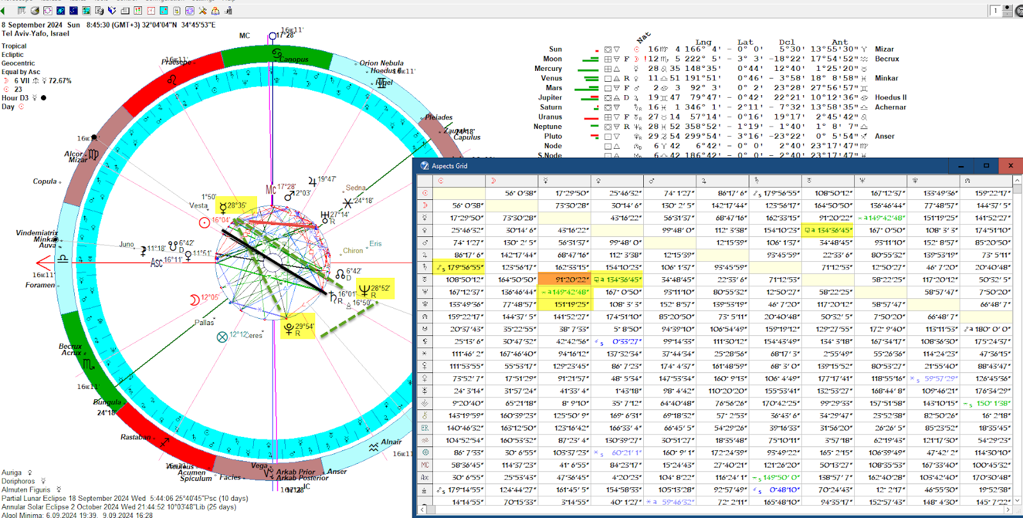Viewport: 1023px width, 518px height.
Task: Click the red cross grid toolbar icon
Action: coord(151,11)
